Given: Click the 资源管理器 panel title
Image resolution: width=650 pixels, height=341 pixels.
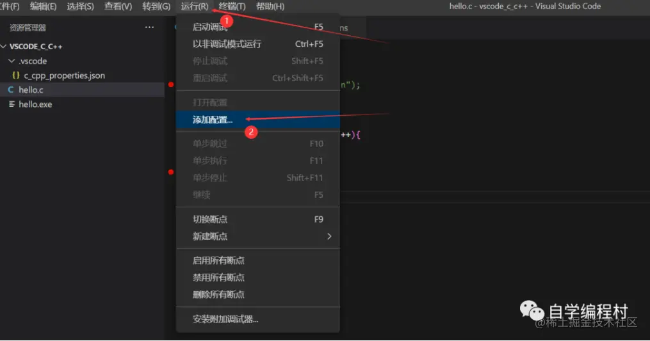Looking at the screenshot, I should click(28, 28).
